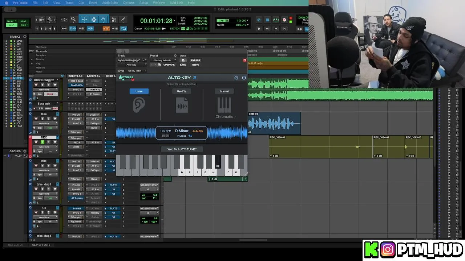This screenshot has height=261, width=465.
Task: Select the Scrubber speaker tool
Action: click(x=114, y=20)
